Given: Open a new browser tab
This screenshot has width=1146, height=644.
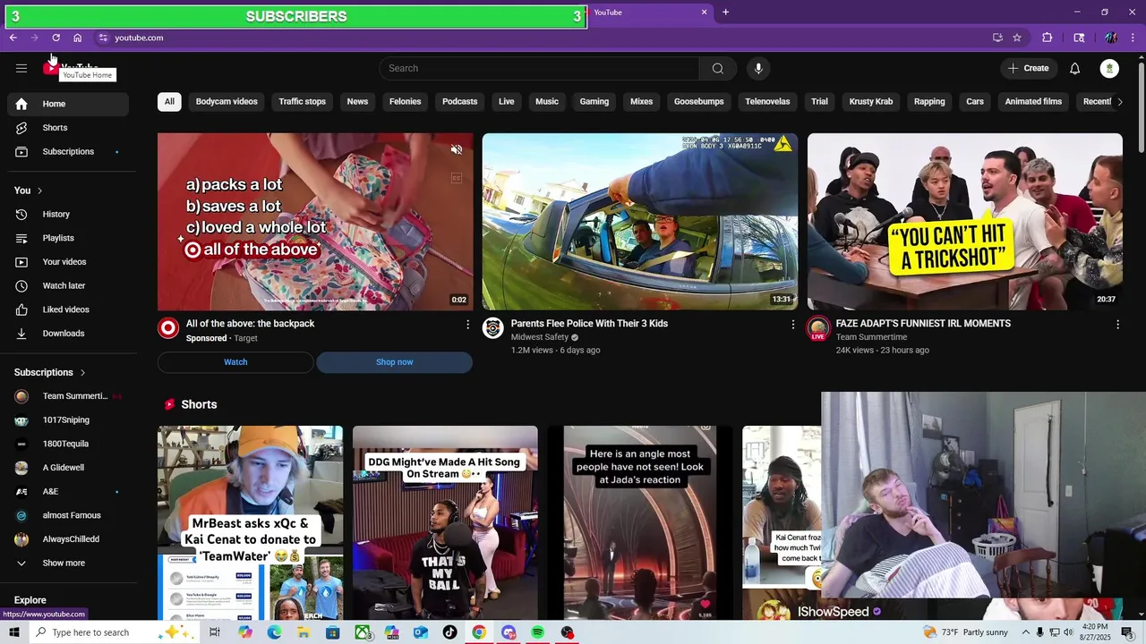Looking at the screenshot, I should tap(725, 13).
